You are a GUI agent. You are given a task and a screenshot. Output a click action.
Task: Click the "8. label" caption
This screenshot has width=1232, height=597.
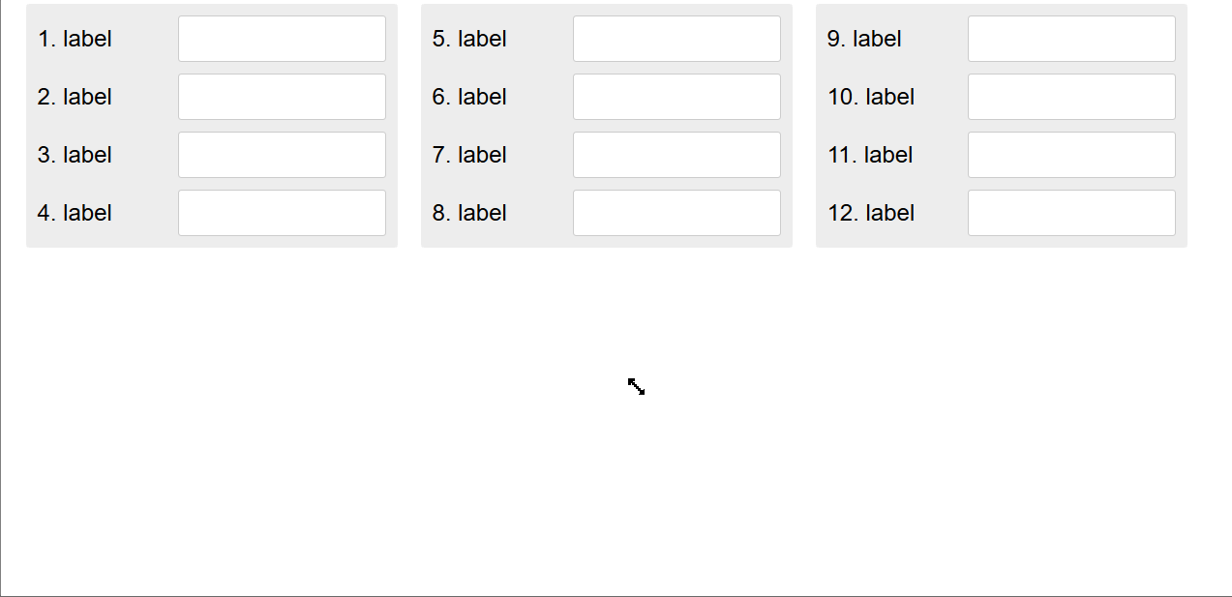[469, 213]
